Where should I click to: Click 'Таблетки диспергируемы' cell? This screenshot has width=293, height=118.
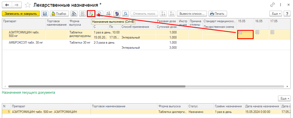(80, 35)
